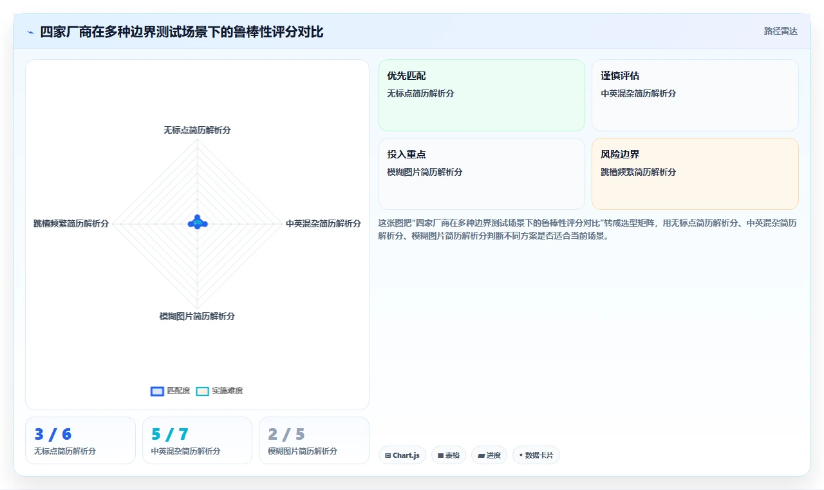
Task: Click 模糊图片简历解析分 text in 投入重点 card
Action: click(x=425, y=172)
